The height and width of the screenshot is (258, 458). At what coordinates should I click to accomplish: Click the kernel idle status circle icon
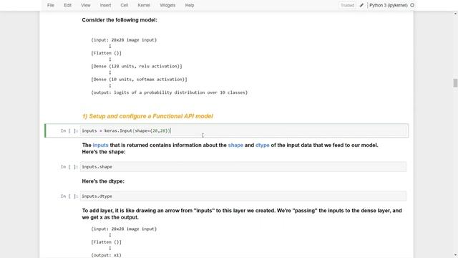click(x=412, y=5)
